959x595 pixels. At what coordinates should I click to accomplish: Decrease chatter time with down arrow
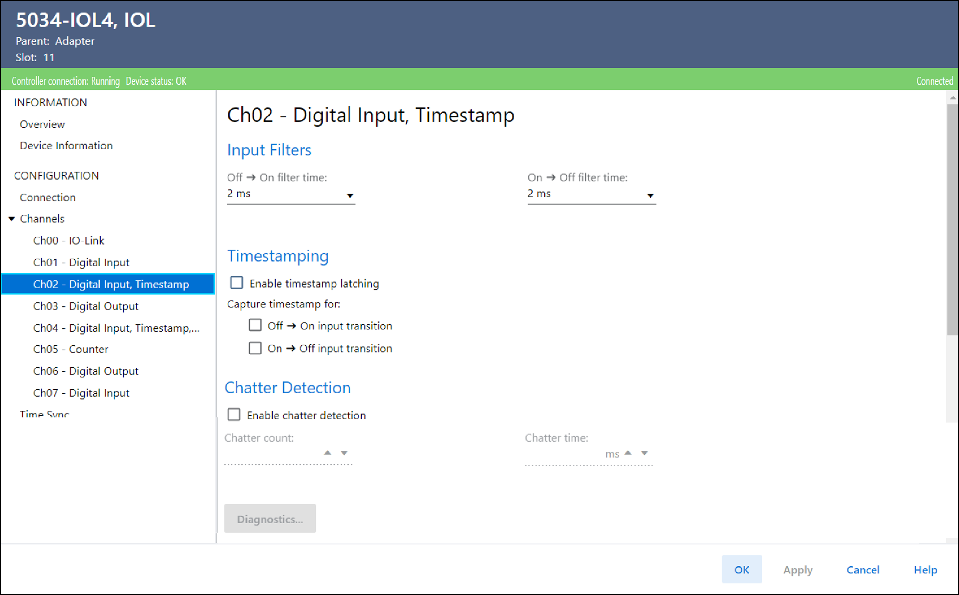coord(644,453)
